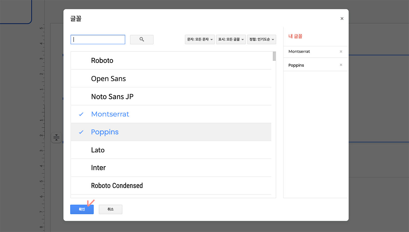Remove Montserrat from My fonts list
409x232 pixels.
pyautogui.click(x=341, y=51)
